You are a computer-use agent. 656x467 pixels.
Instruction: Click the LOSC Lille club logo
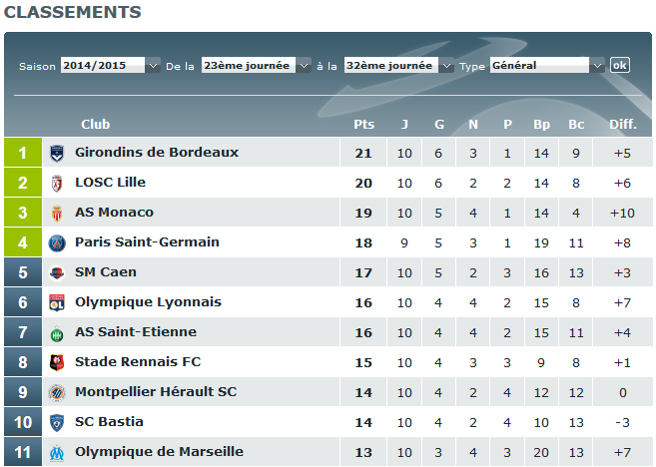tap(57, 183)
